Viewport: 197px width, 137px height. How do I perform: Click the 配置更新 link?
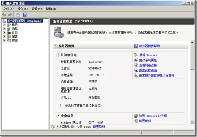[x=145, y=121]
